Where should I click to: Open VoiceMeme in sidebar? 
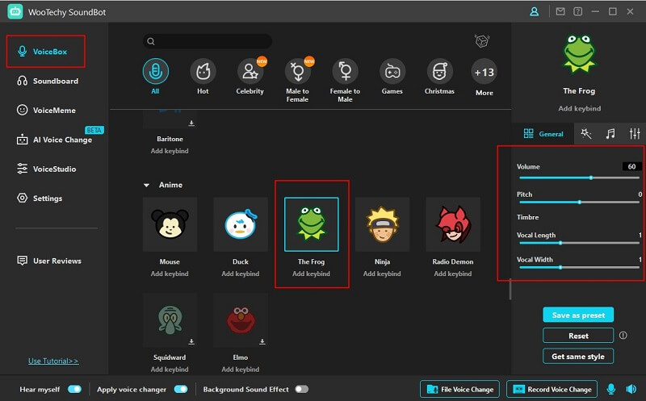[46, 110]
